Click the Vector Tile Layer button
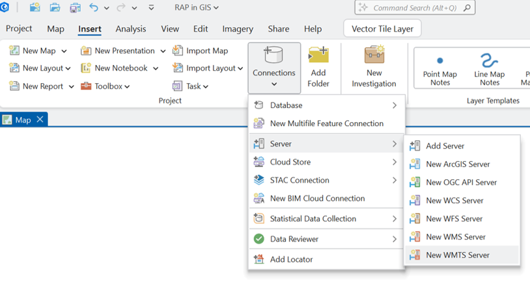 [382, 29]
